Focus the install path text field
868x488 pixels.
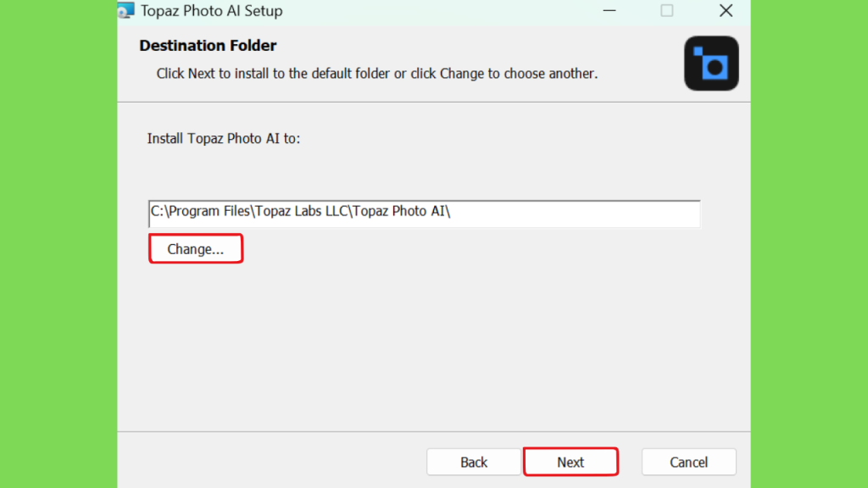coord(424,213)
